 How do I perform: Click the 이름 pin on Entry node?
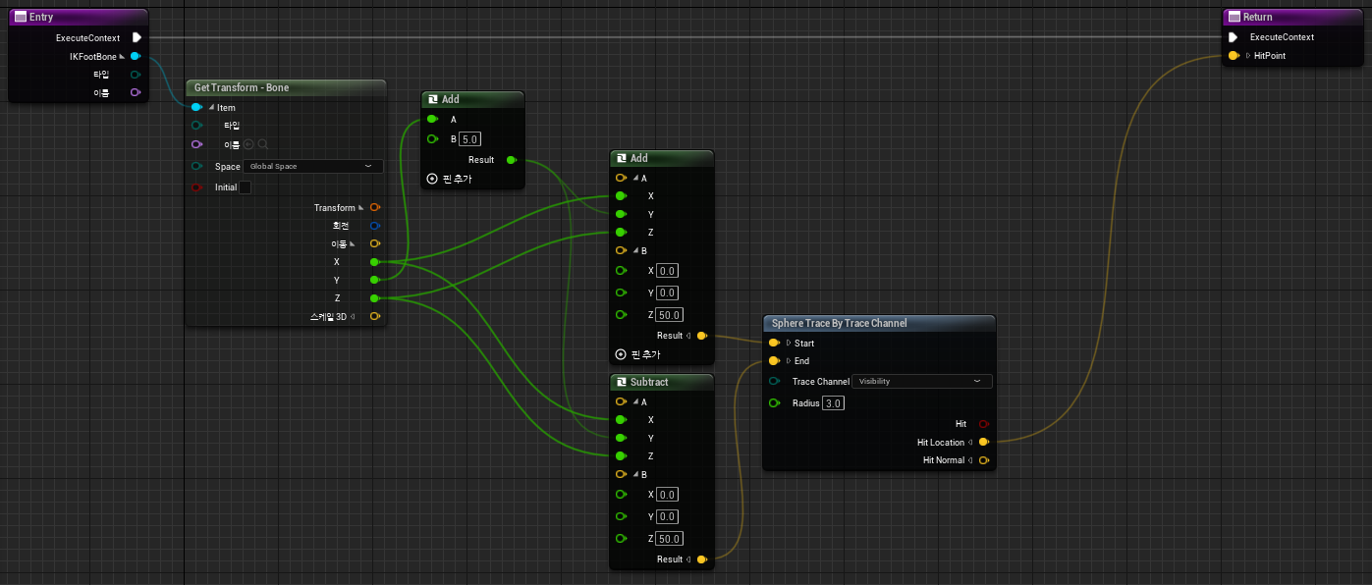(x=136, y=92)
